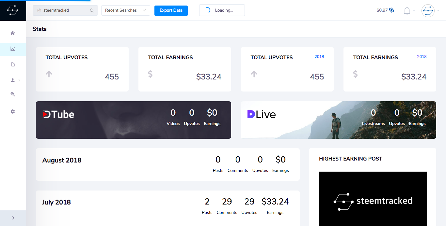Expand the sidebar with the bottom arrow

tap(13, 218)
